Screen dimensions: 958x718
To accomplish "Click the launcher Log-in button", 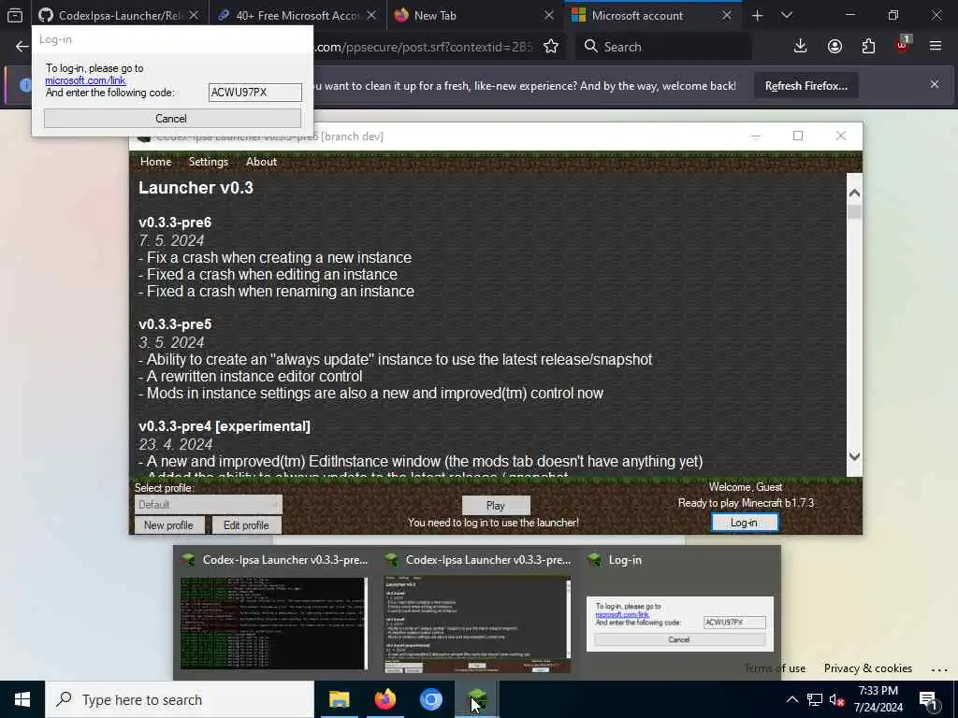I will [x=744, y=523].
